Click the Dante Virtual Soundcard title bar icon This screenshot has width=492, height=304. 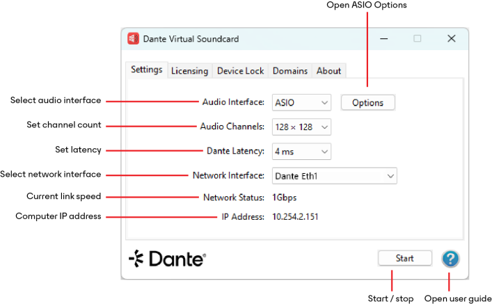[133, 39]
